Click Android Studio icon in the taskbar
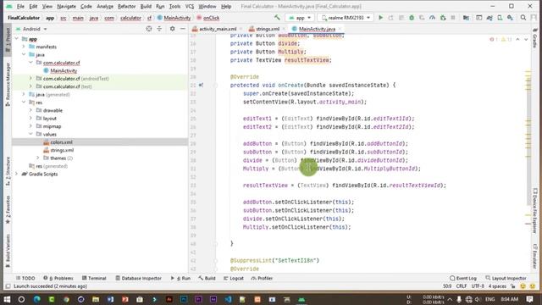The width and height of the screenshot is (542, 305). [x=301, y=299]
